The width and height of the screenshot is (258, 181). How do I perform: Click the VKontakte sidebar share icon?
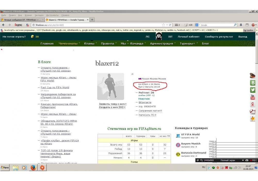pyautogui.click(x=253, y=83)
